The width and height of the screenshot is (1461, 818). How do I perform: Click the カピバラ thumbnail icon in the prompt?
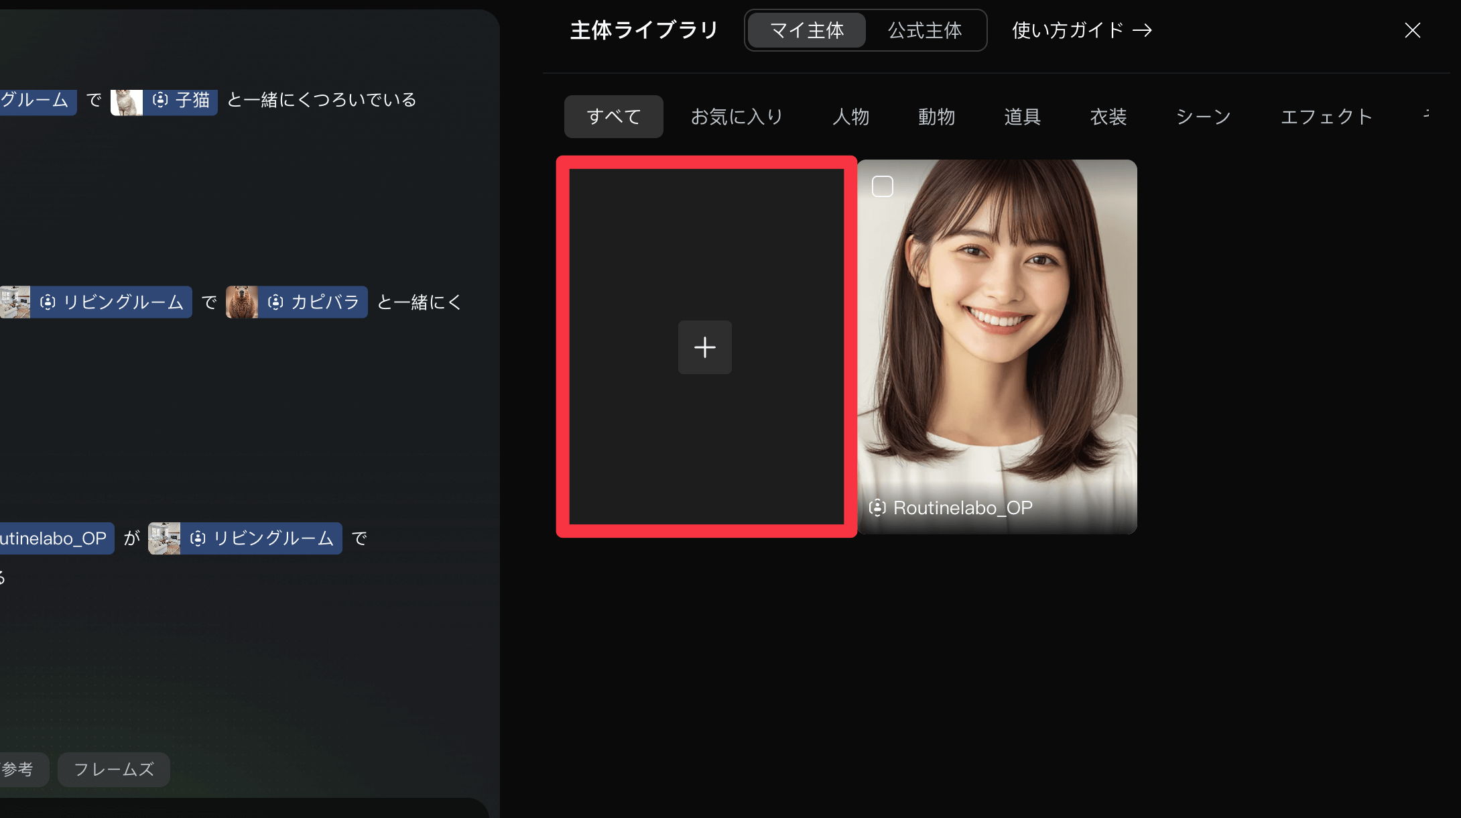tap(241, 302)
